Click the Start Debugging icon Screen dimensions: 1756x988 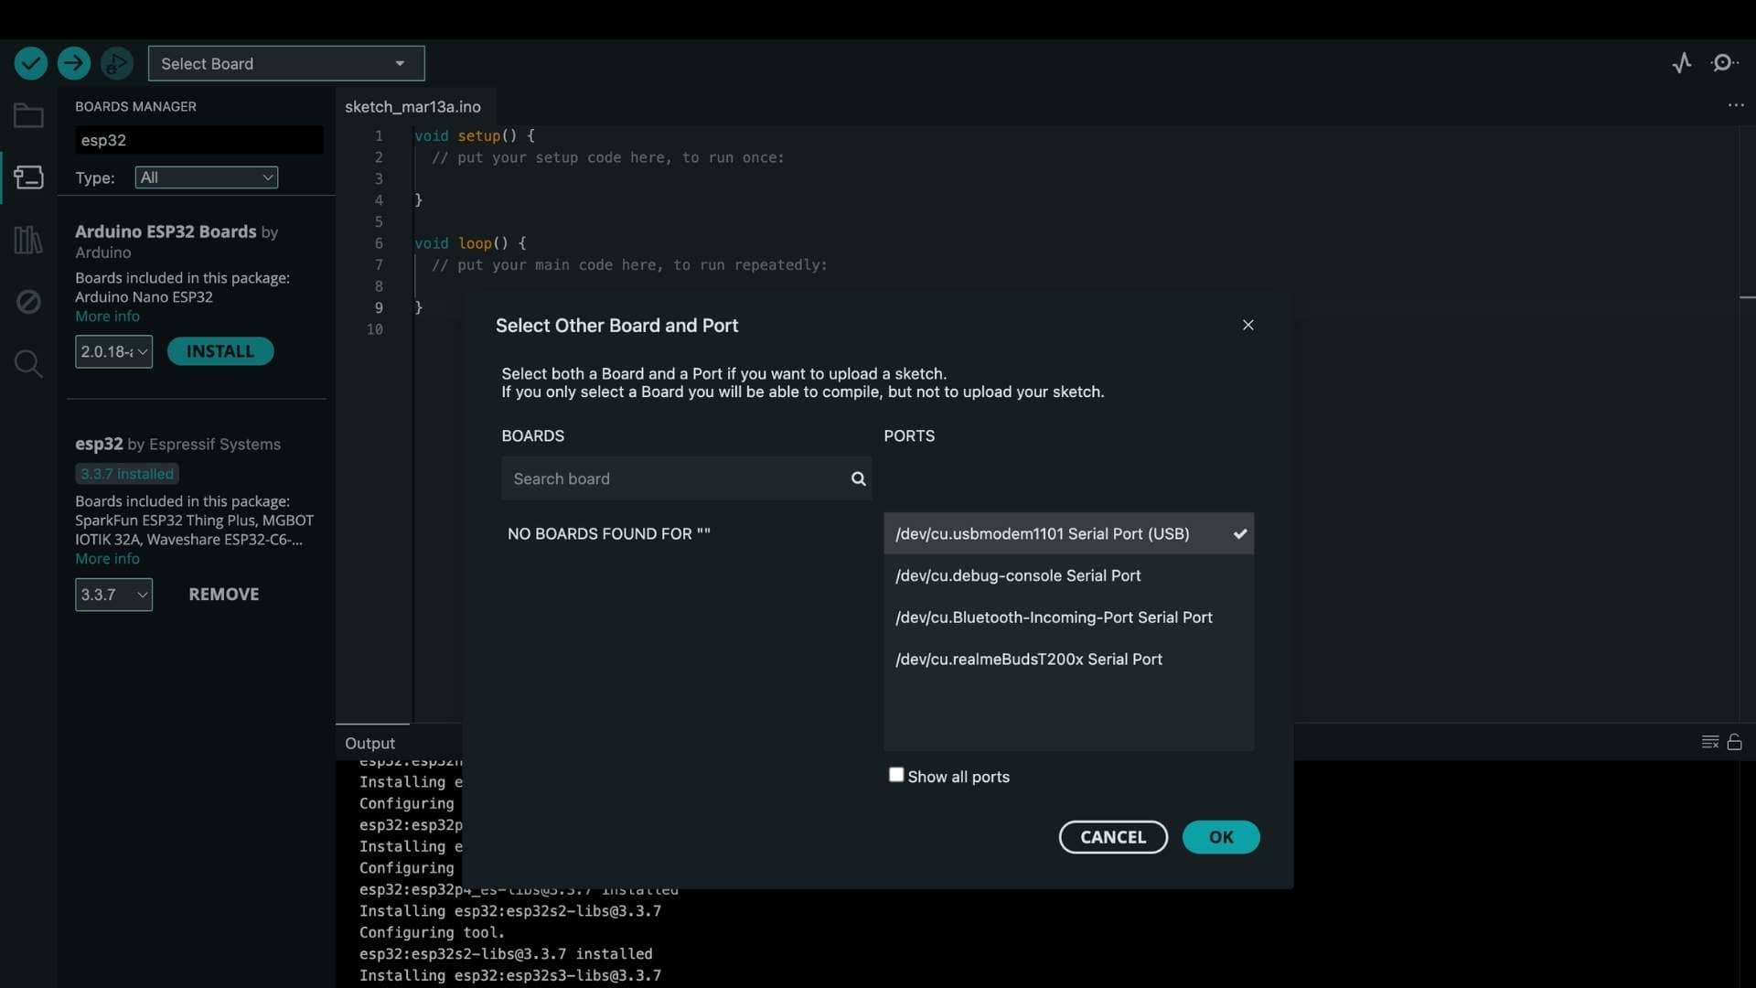[x=116, y=63]
